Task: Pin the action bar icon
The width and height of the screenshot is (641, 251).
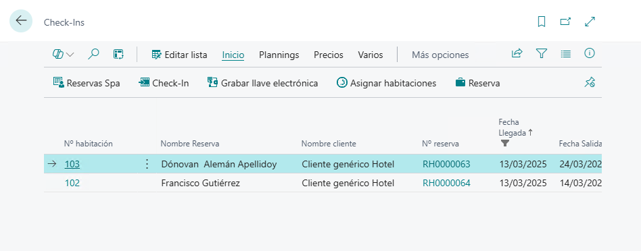Action: click(589, 82)
